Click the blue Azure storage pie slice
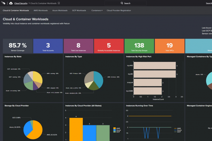 [28, 128]
